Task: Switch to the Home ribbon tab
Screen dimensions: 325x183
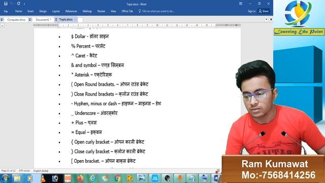Action: click(18, 11)
